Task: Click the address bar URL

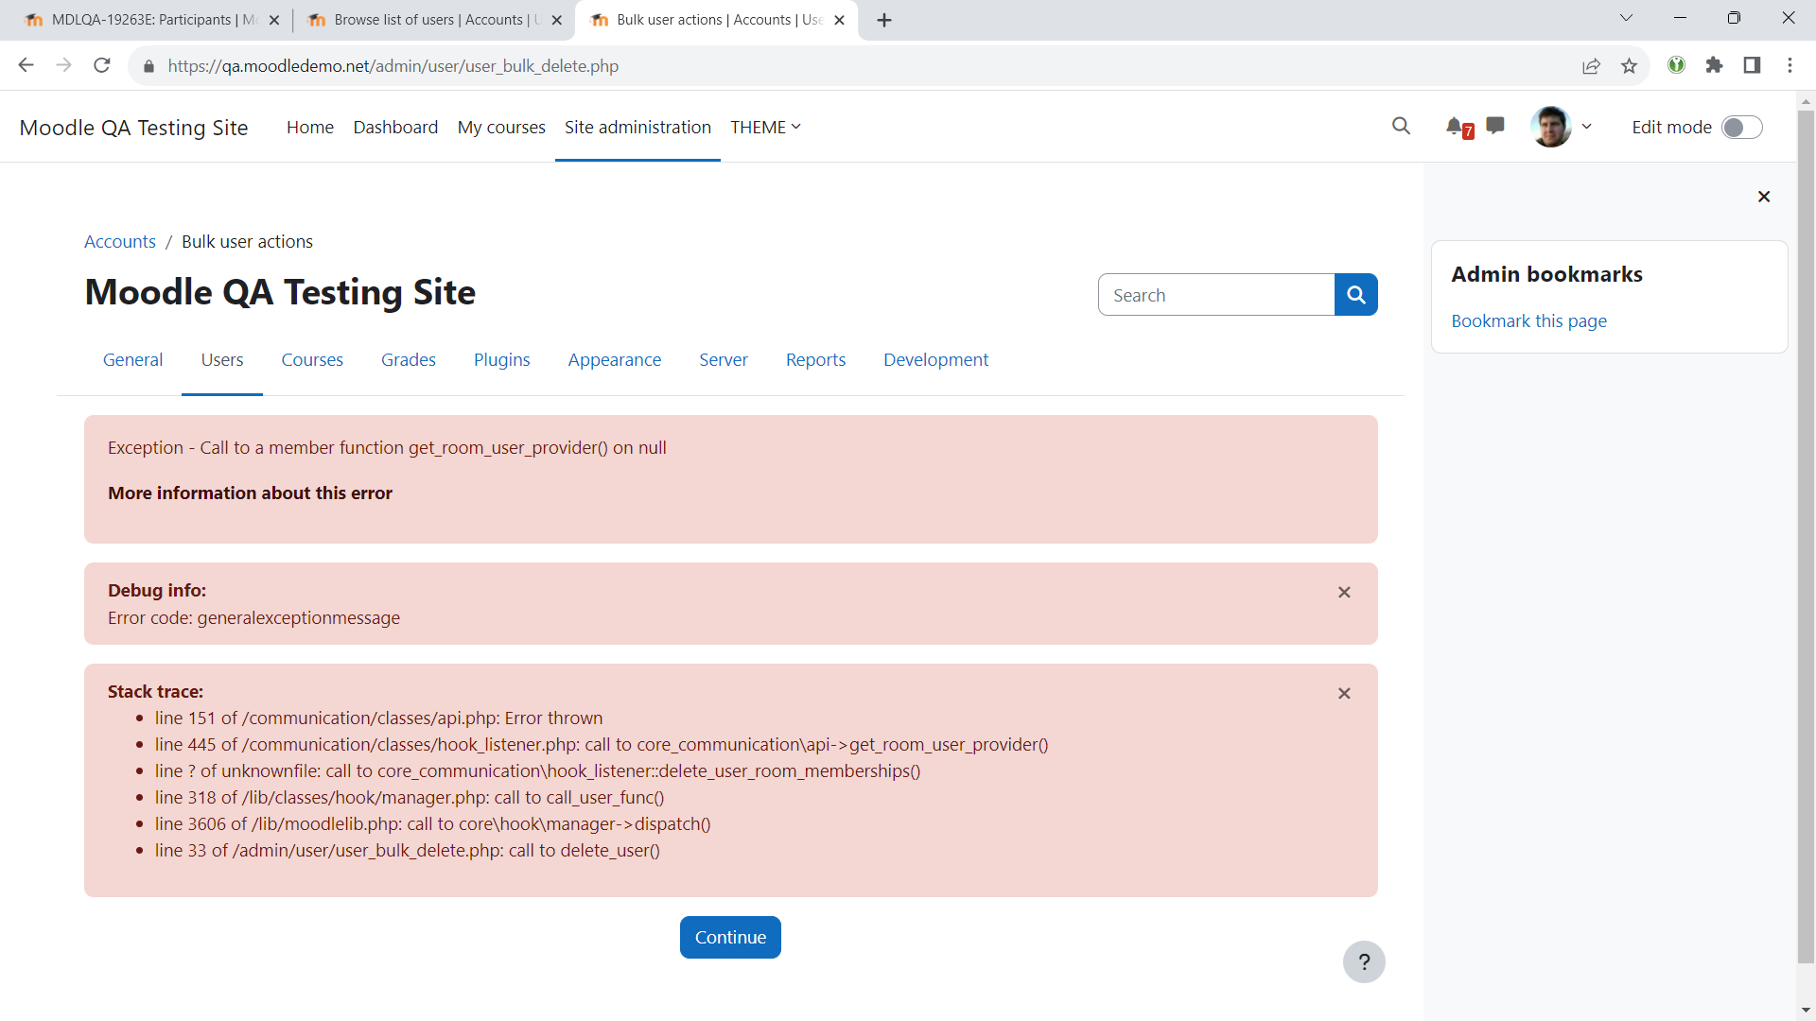Action: (393, 66)
